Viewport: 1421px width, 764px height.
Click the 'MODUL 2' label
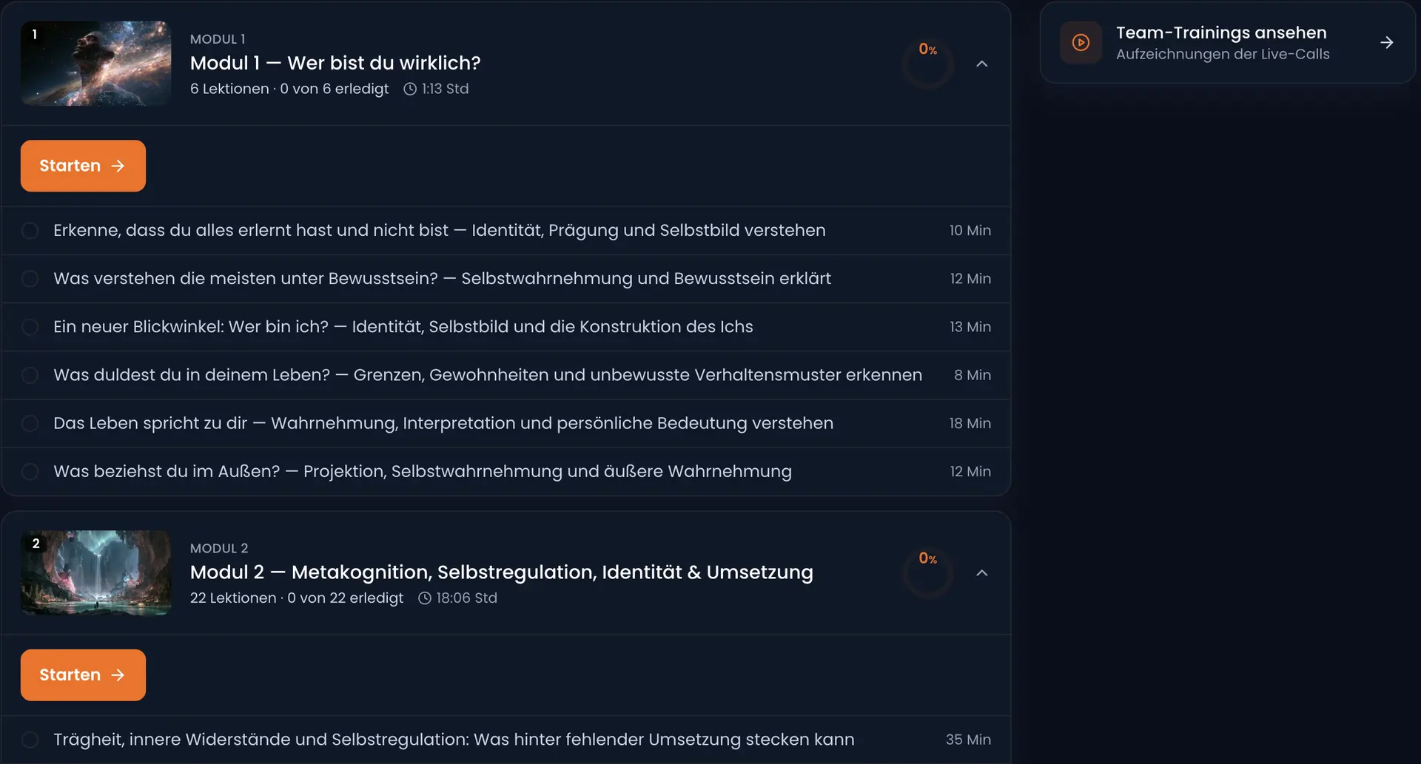(x=219, y=549)
